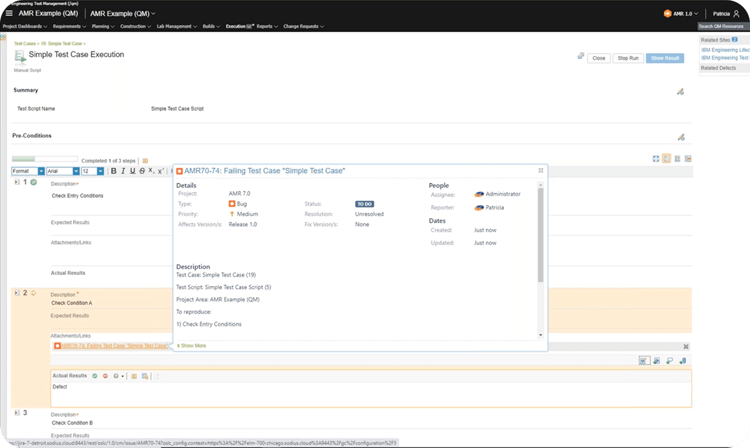Viewport: 750px width, 448px height.
Task: Click compare icon in Actual Results toolbar
Action: pos(134,376)
